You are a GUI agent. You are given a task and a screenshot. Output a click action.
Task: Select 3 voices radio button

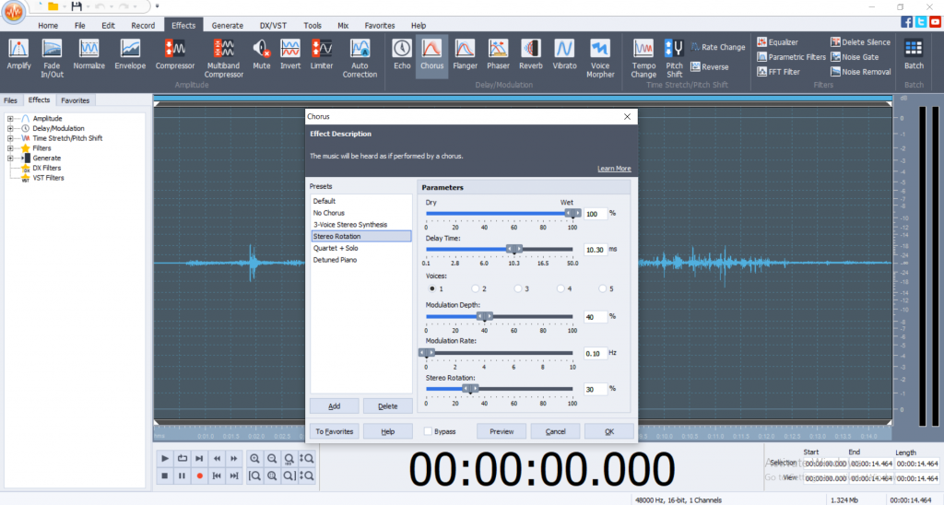tap(517, 288)
